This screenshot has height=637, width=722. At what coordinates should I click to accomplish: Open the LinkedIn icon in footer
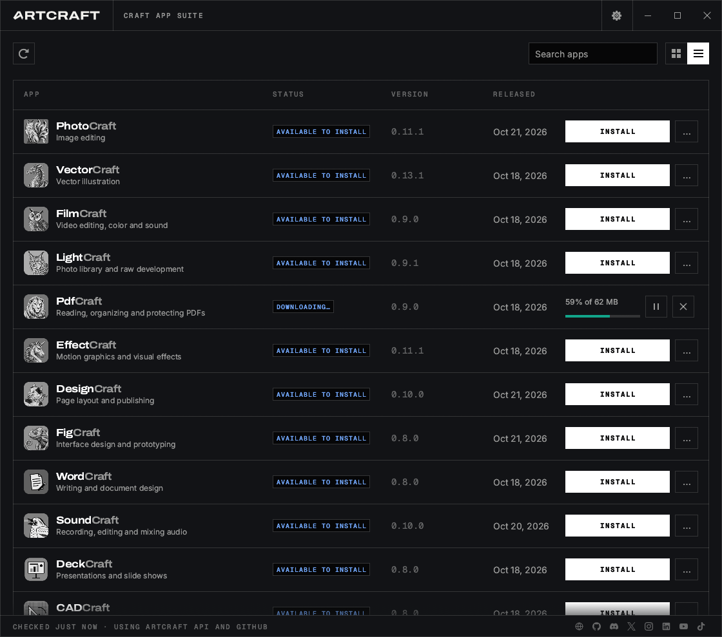pyautogui.click(x=667, y=627)
